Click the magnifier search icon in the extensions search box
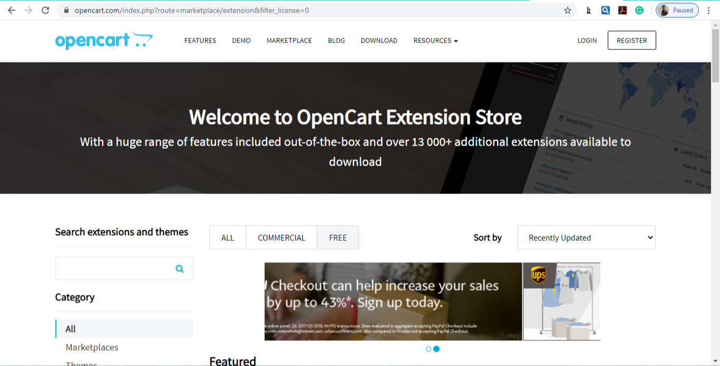 pos(180,269)
